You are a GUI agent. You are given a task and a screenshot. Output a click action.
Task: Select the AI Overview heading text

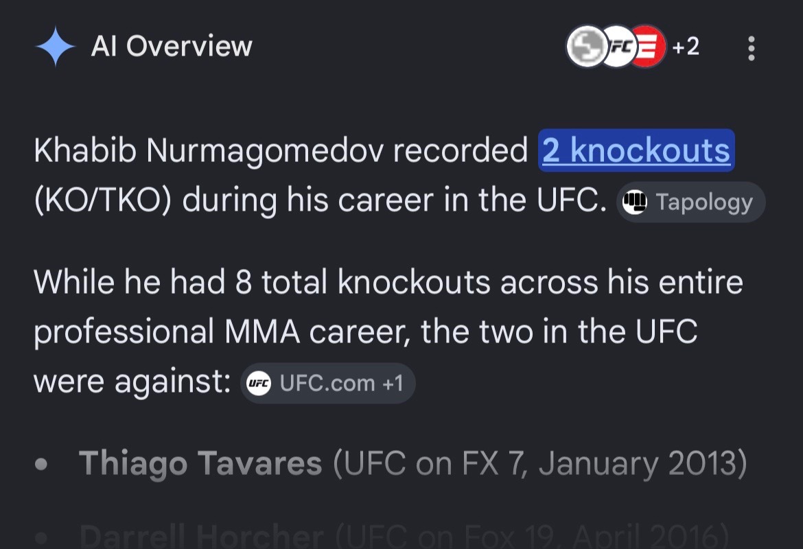coord(172,46)
